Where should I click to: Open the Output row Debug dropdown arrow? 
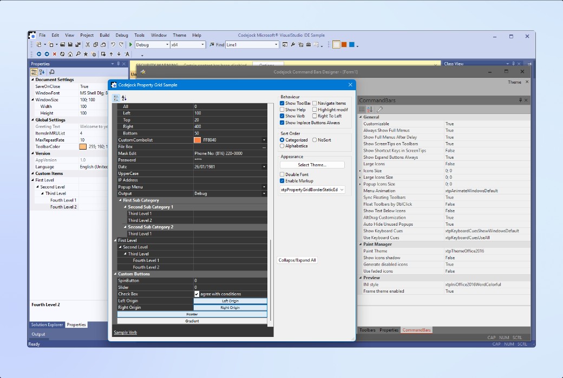[x=264, y=193]
